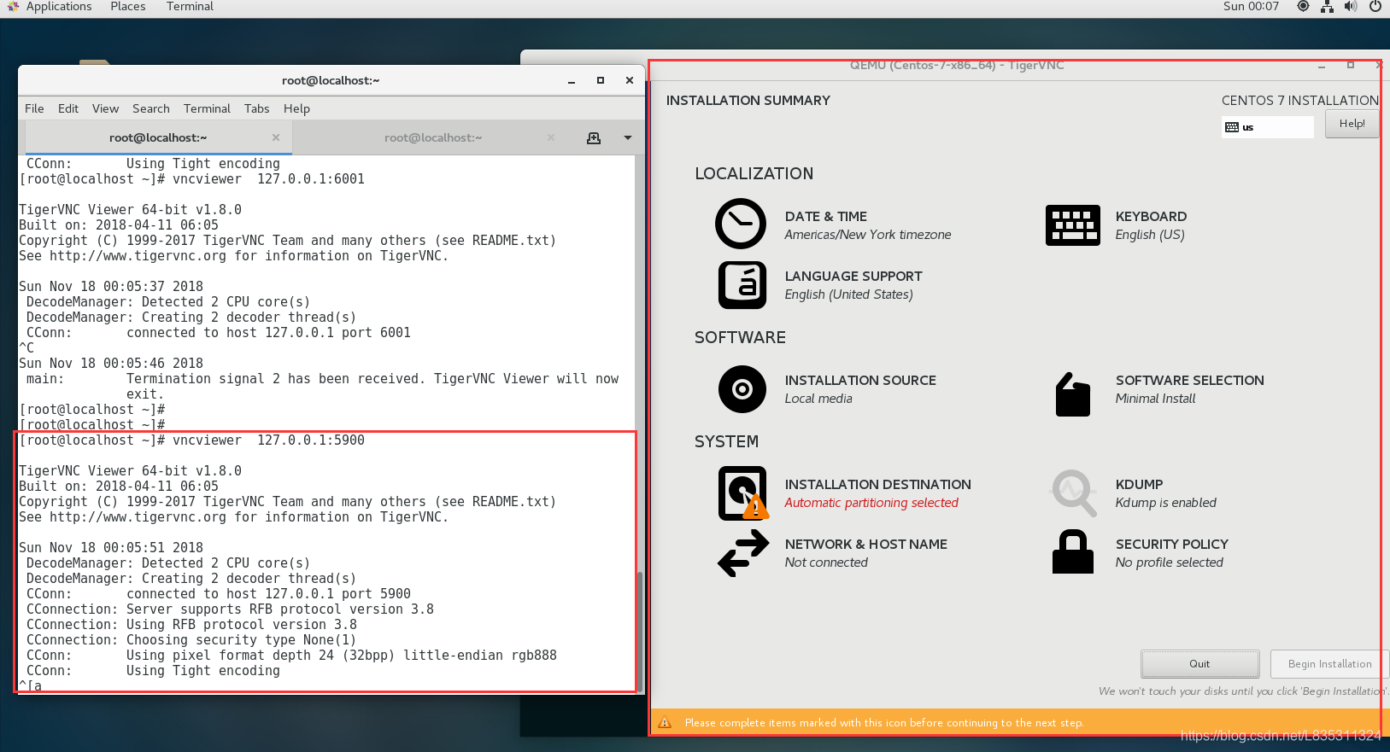Click 'Minimal Install' text
This screenshot has height=752, width=1390.
pos(1155,399)
